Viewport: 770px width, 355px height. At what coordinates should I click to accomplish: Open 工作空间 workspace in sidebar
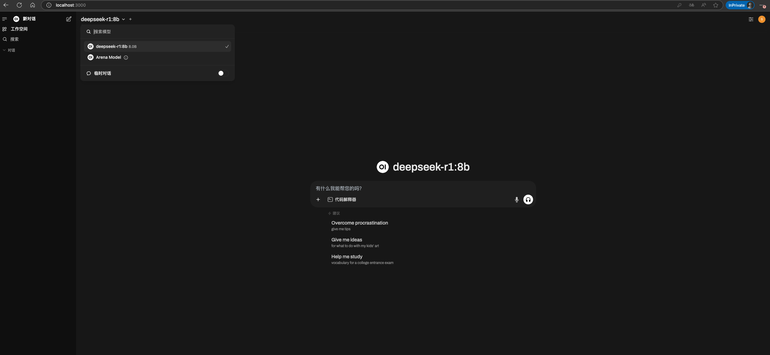[x=19, y=29]
